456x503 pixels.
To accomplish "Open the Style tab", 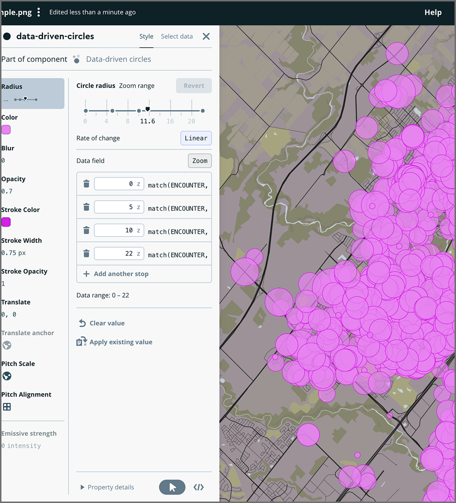I will 146,36.
